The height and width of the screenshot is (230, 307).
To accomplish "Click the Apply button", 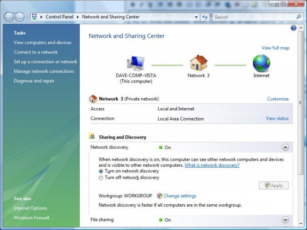I will 274,185.
